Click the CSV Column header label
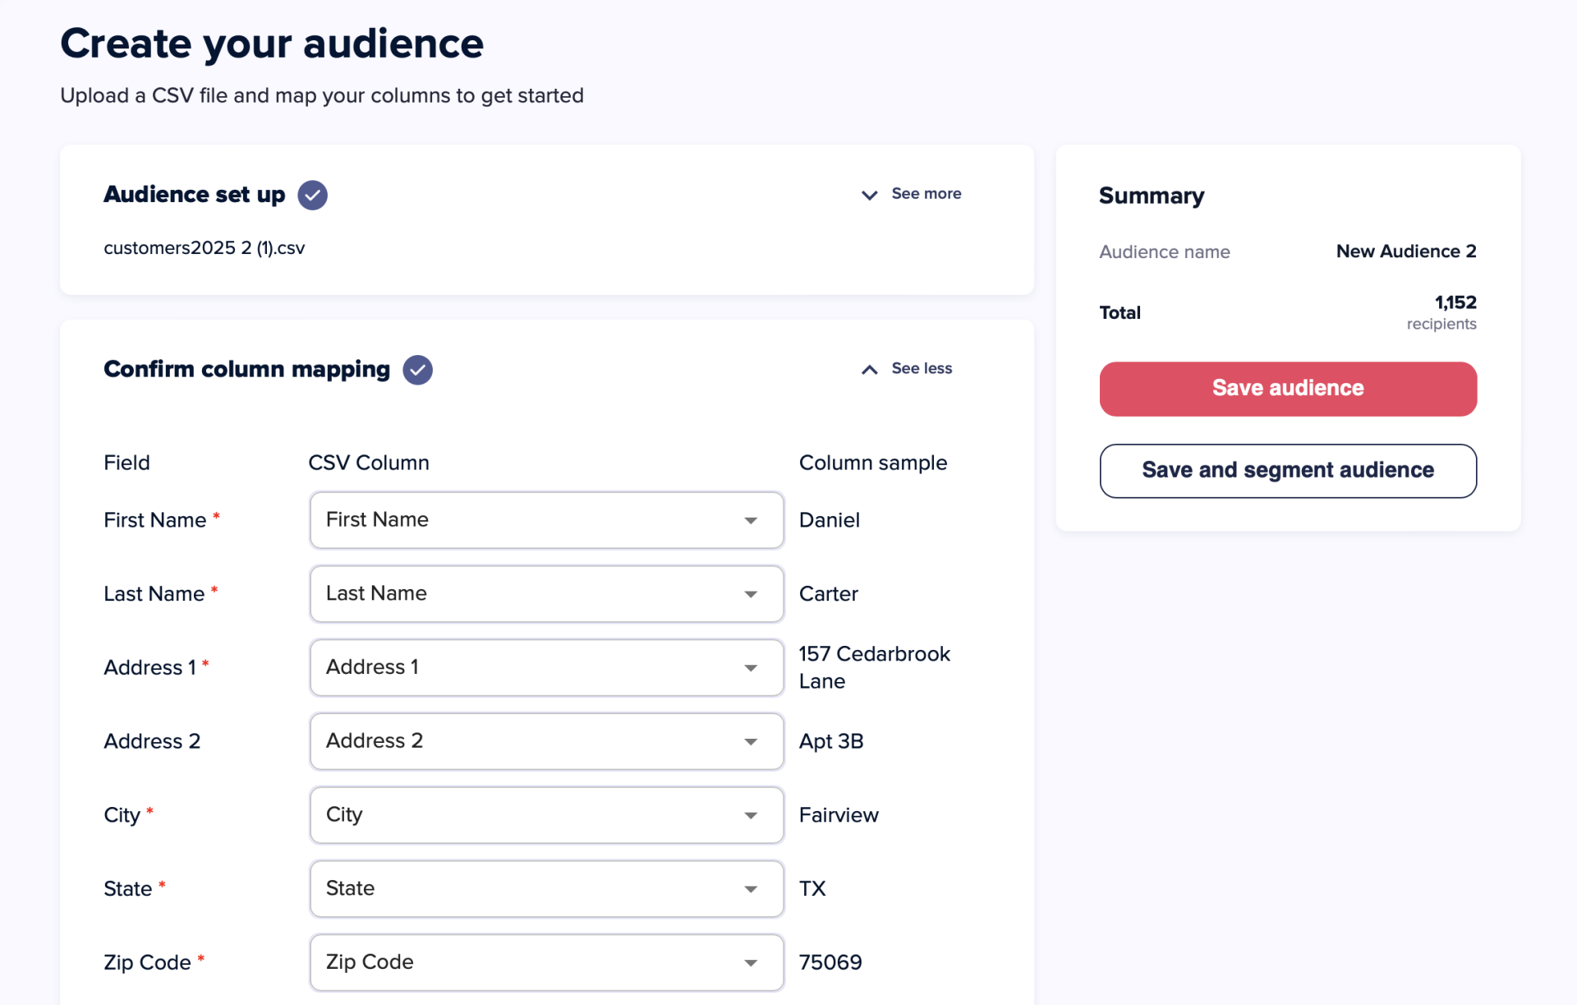This screenshot has height=1005, width=1577. pyautogui.click(x=369, y=463)
